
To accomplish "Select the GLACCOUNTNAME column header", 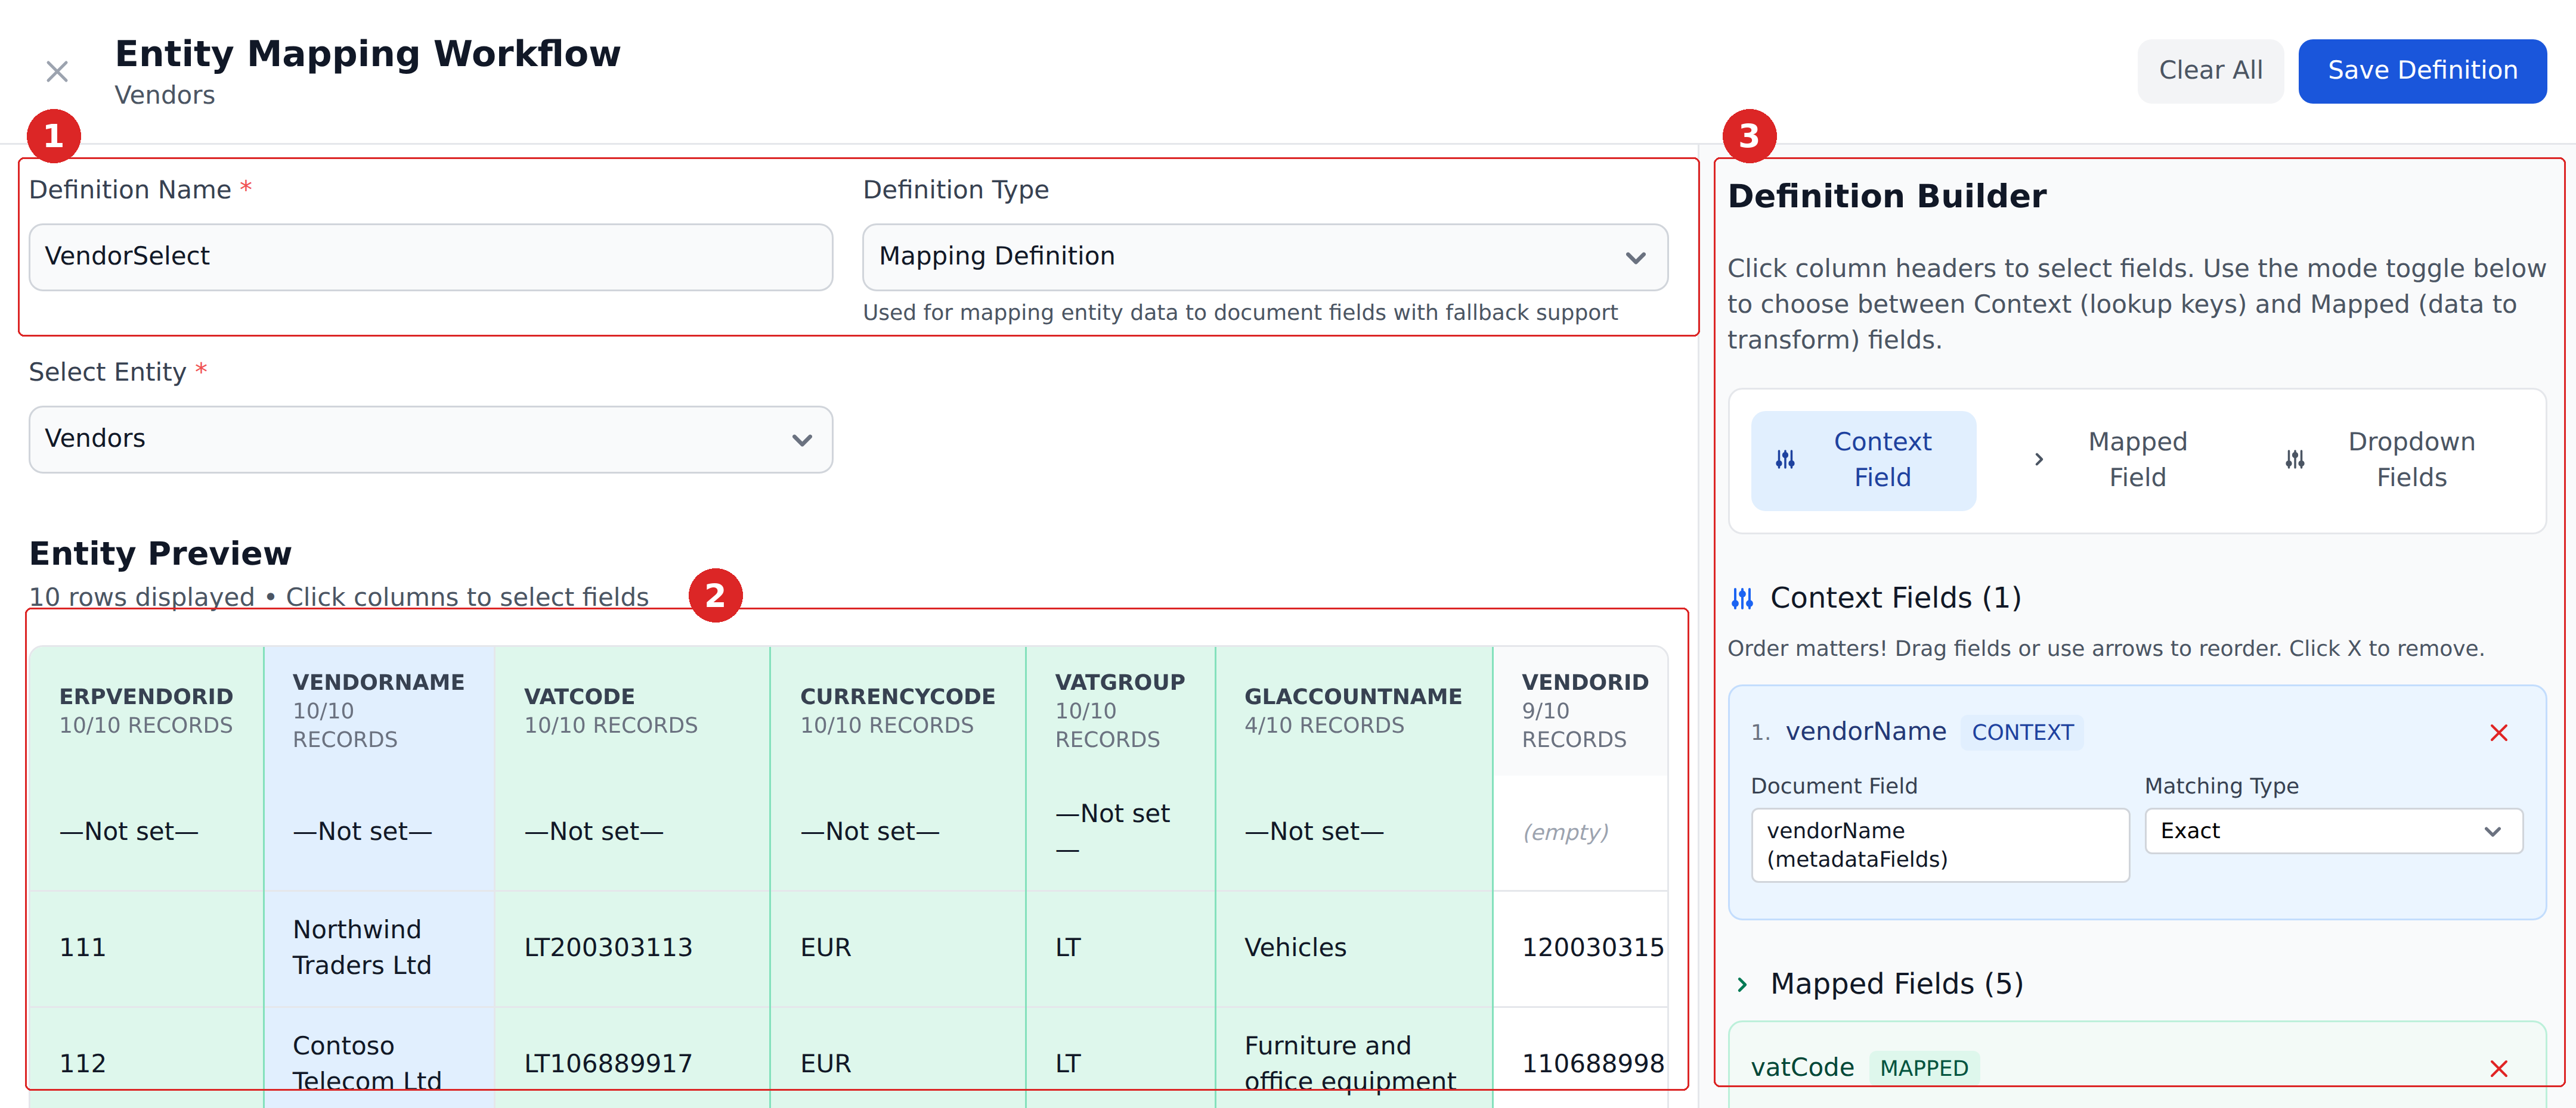I will pos(1354,710).
